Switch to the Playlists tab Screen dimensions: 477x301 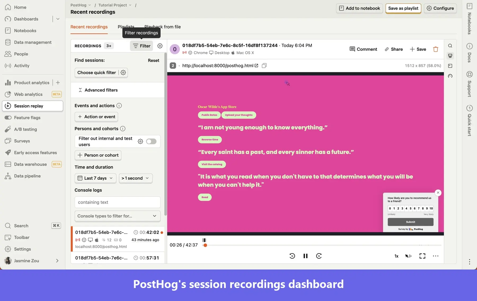point(126,26)
